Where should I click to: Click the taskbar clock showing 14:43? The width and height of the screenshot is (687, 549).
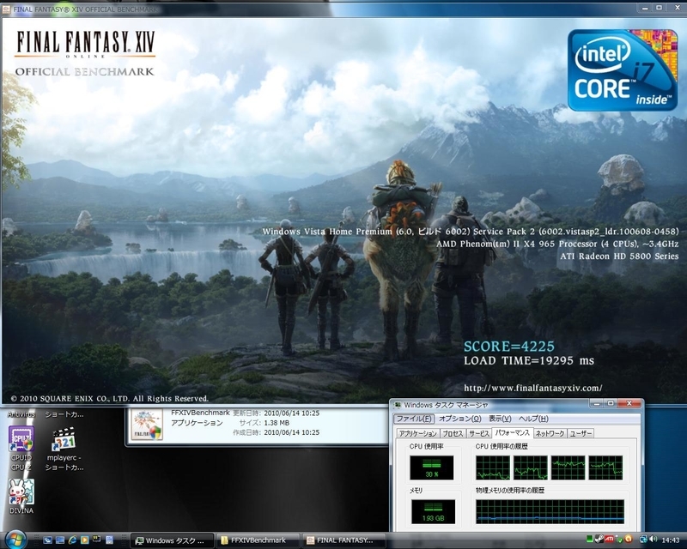pyautogui.click(x=671, y=540)
